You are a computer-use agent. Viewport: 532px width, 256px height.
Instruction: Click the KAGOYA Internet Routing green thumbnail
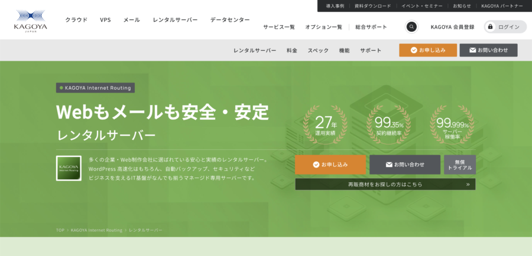(x=69, y=168)
